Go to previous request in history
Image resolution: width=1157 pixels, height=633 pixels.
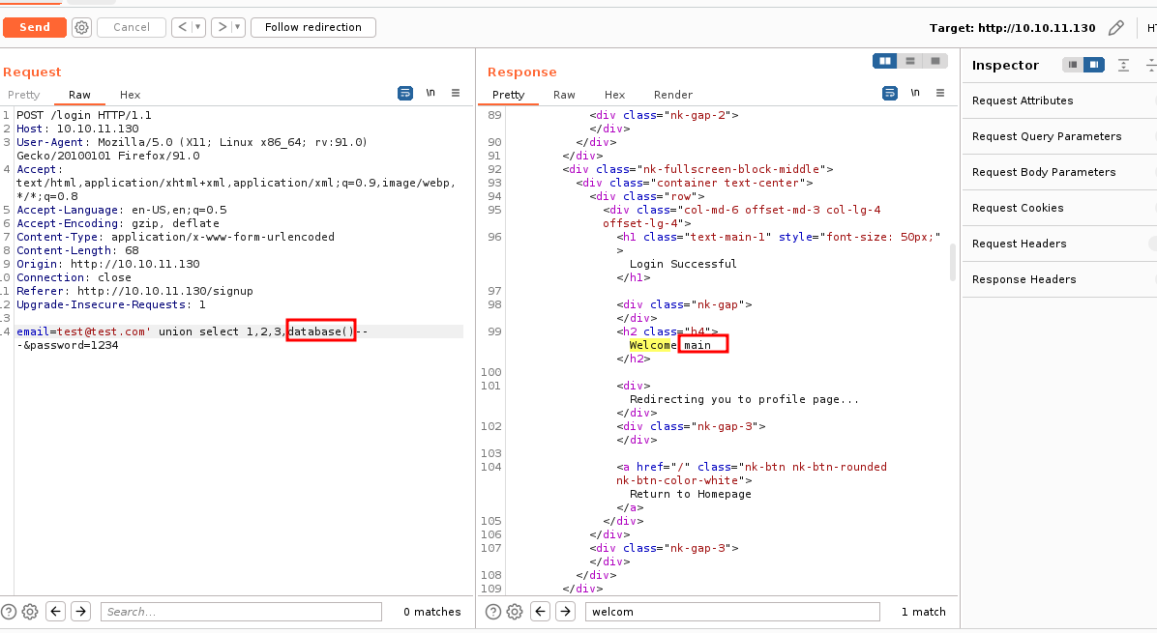tap(182, 27)
